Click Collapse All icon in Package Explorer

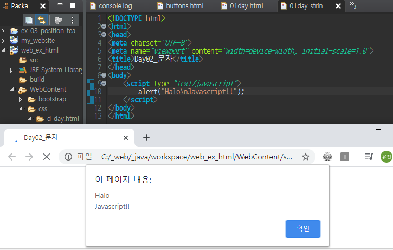coord(29,20)
